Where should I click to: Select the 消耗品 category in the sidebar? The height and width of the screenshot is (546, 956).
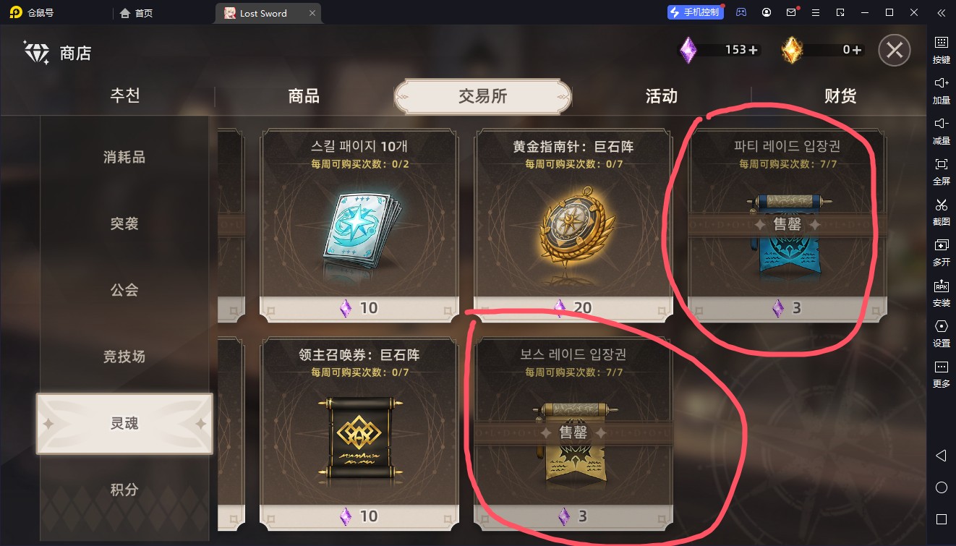point(124,157)
